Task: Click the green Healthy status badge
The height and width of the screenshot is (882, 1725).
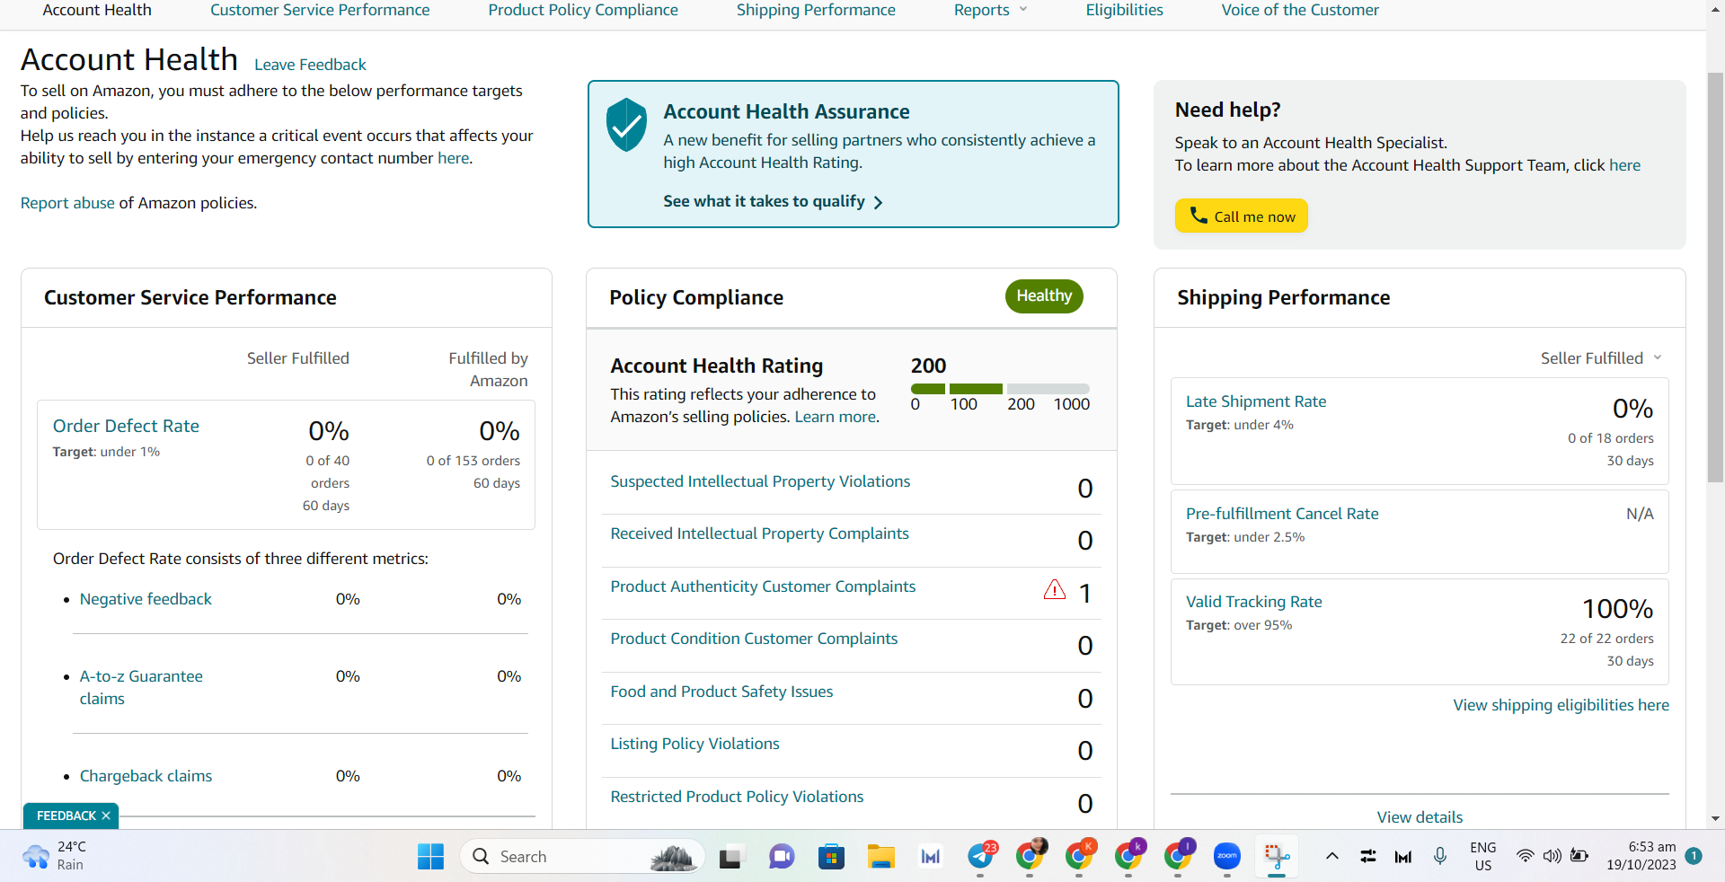Action: pyautogui.click(x=1044, y=296)
